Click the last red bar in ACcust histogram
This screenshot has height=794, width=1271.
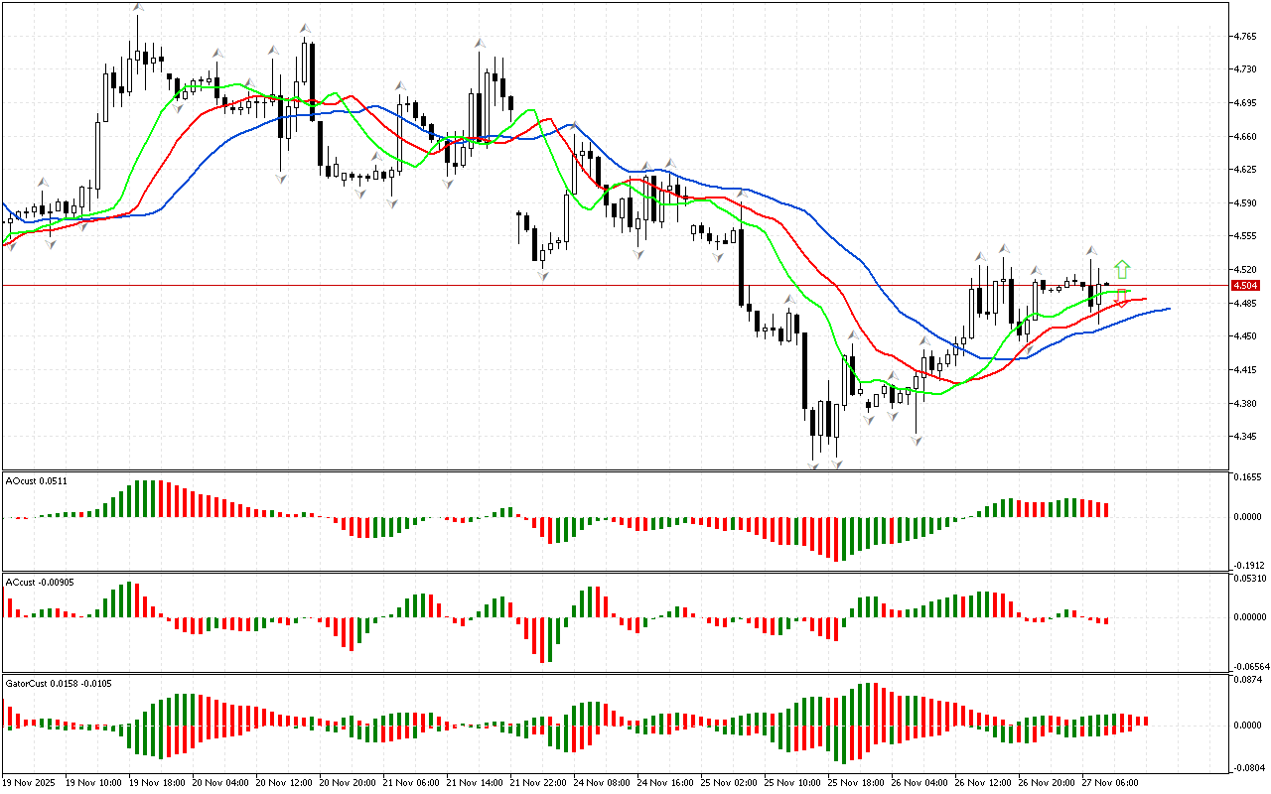1105,621
